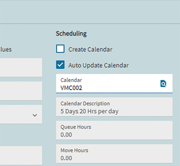Viewport: 180px width, 166px height.
Task: Uncheck the Auto Update Calendar checkbox
Action: click(x=60, y=65)
